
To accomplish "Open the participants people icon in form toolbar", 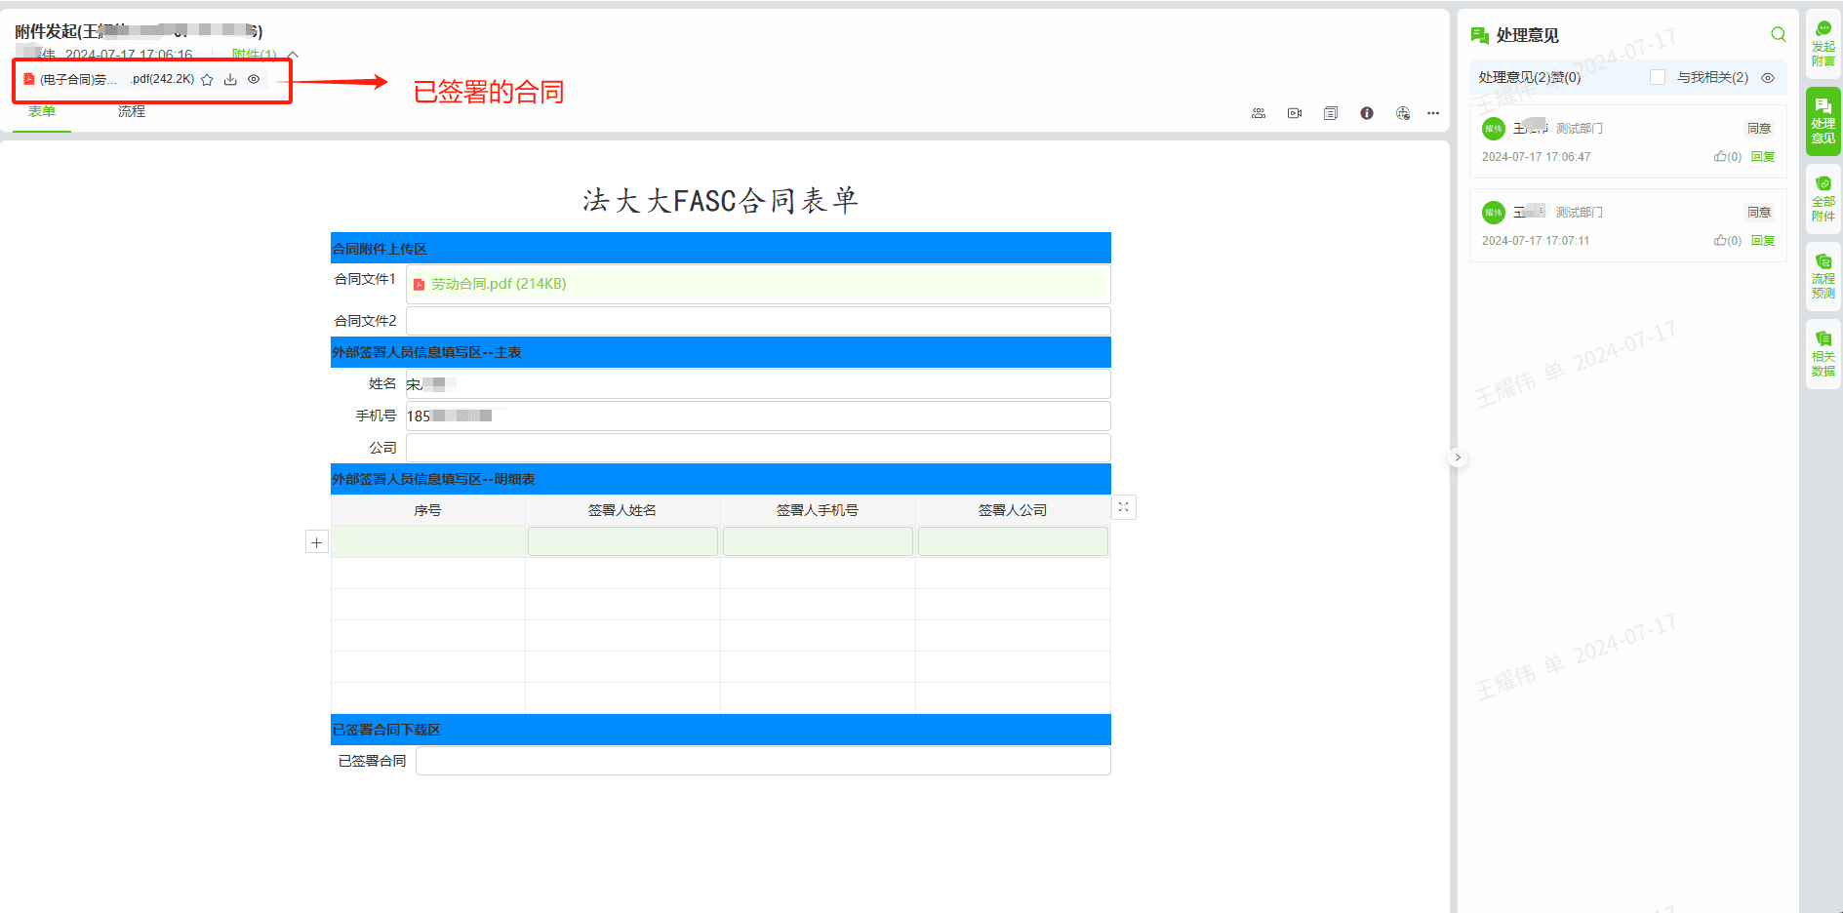I will (x=1259, y=113).
